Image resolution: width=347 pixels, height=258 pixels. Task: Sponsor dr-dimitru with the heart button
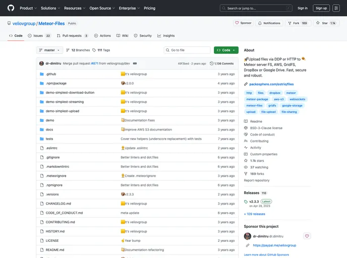point(307,236)
